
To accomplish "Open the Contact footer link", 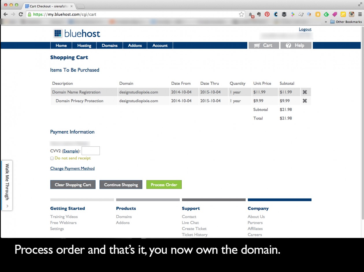I will (189, 216).
